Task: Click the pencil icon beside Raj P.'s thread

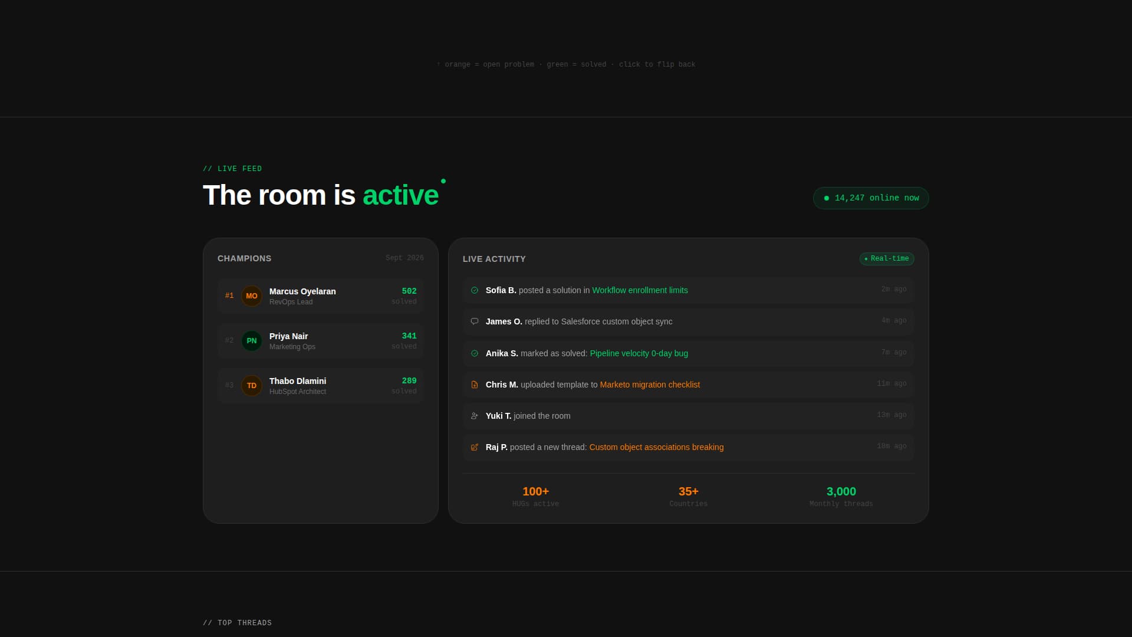Action: tap(474, 447)
